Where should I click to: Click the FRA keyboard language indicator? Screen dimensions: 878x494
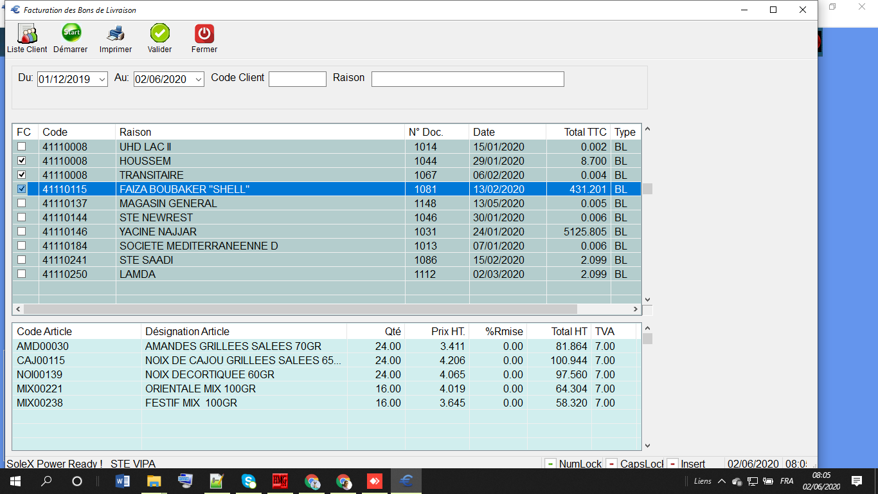(x=787, y=481)
